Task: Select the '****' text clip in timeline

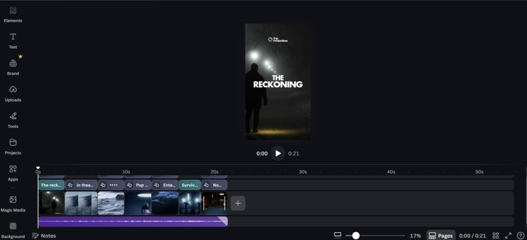Action: click(x=111, y=185)
